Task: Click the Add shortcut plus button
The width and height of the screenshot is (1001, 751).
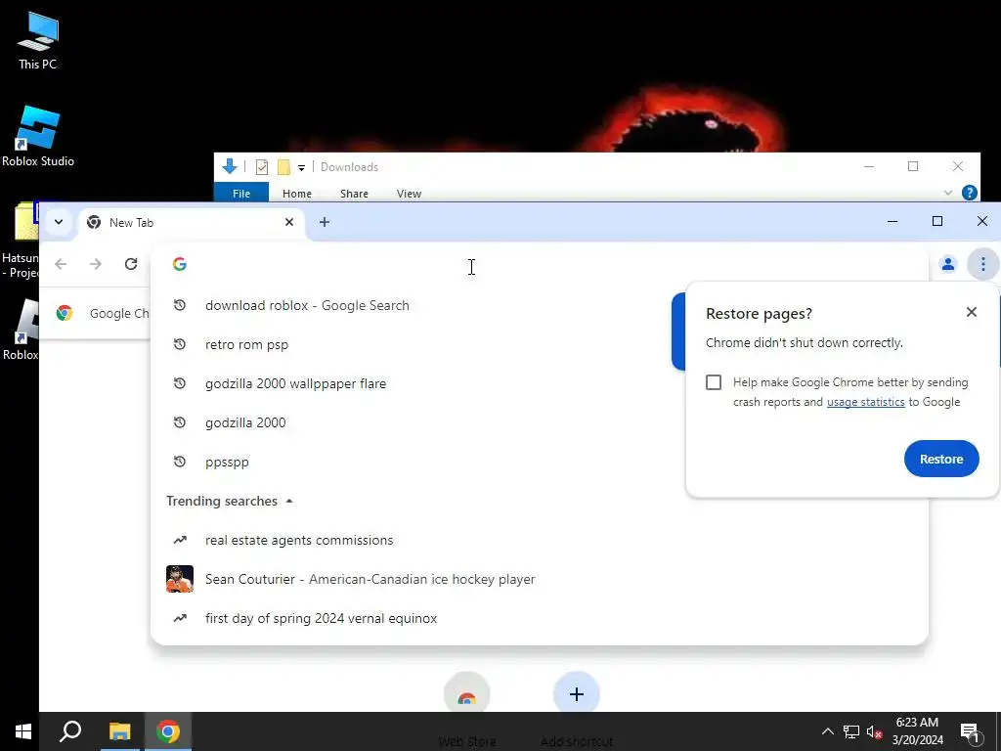Action: pyautogui.click(x=577, y=694)
